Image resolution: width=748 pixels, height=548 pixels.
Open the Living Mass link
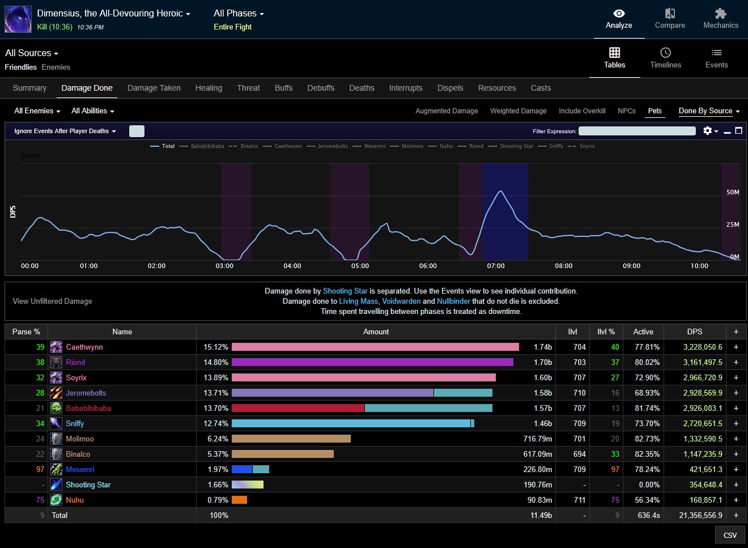coord(358,301)
